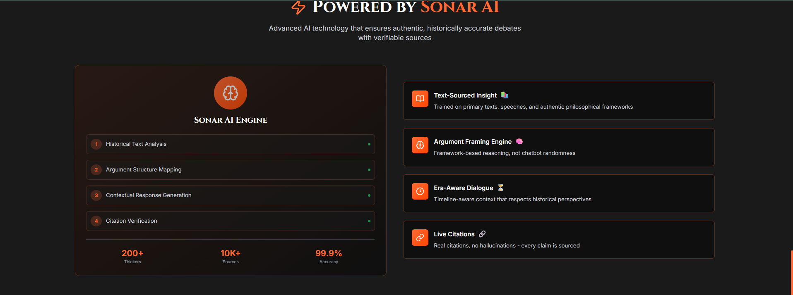Click the lightning bolt icon beside Powered by
The image size is (793, 295).
298,7
